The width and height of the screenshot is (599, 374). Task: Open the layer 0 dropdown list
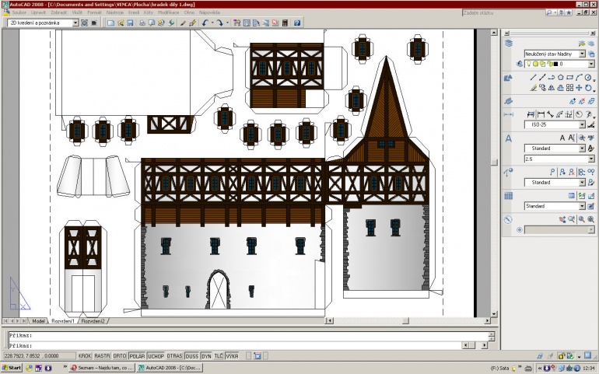[591, 64]
